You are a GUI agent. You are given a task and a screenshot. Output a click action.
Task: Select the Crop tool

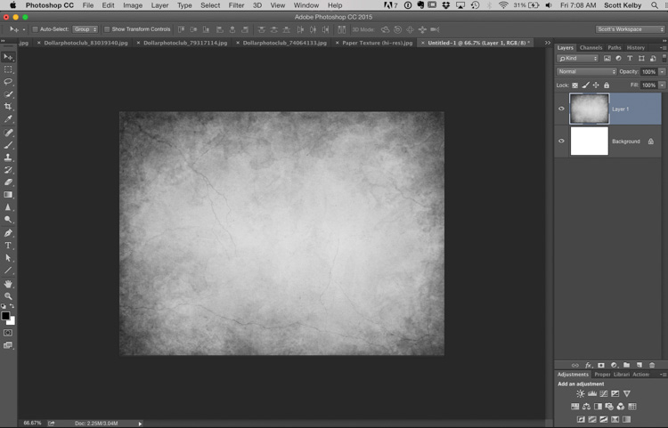point(9,107)
